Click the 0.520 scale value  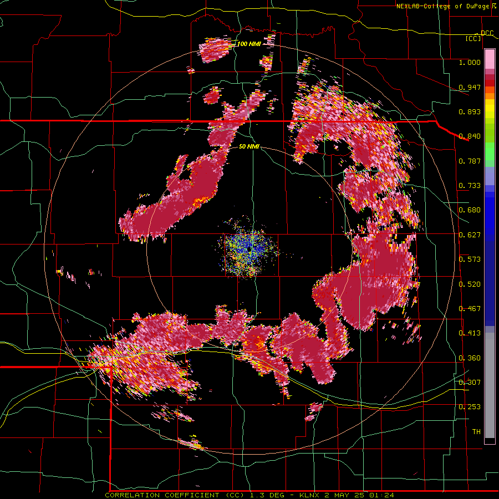coord(470,284)
